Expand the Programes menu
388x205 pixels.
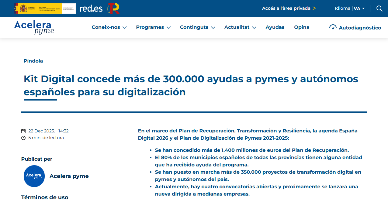153,27
